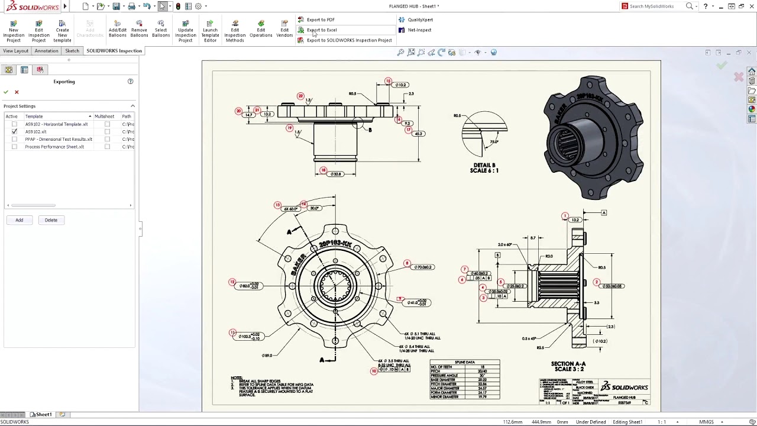Open Add/Edit Balloons tool
The image size is (757, 426).
(118, 28)
